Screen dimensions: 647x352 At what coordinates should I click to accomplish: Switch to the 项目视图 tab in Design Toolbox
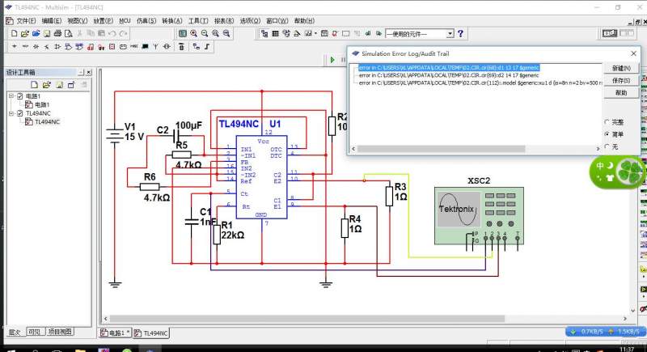click(x=60, y=332)
